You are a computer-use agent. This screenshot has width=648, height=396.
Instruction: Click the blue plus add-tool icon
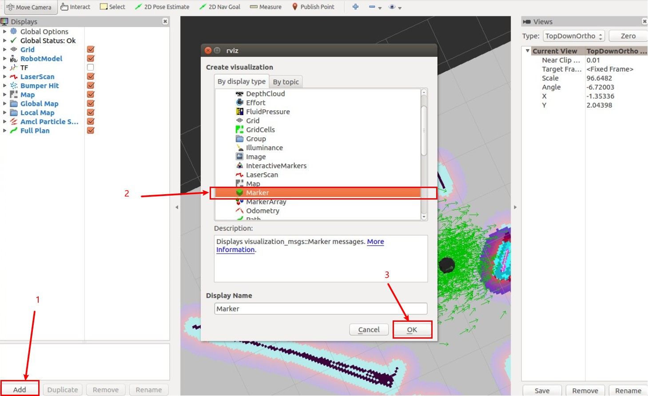pyautogui.click(x=355, y=7)
